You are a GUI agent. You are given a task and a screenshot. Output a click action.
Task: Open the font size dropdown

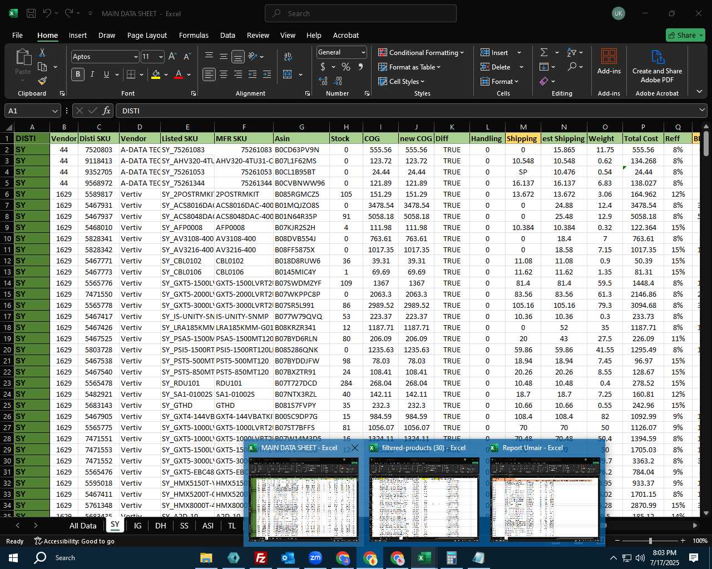click(161, 57)
